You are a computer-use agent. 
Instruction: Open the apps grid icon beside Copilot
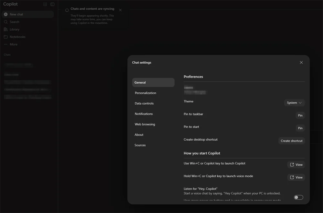[45, 4]
